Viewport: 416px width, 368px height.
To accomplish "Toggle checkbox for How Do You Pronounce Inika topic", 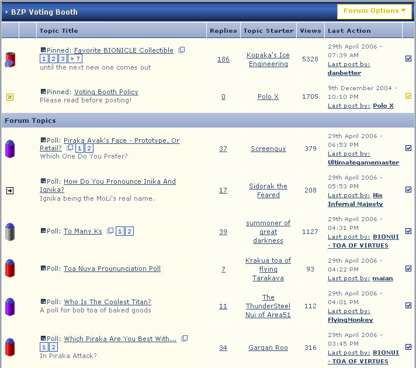I will 408,190.
